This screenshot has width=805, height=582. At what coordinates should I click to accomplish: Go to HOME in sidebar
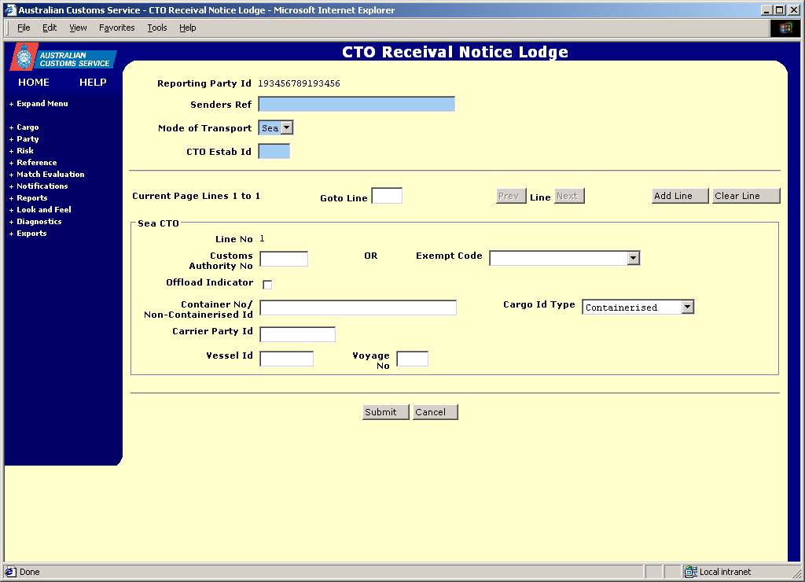pos(33,83)
